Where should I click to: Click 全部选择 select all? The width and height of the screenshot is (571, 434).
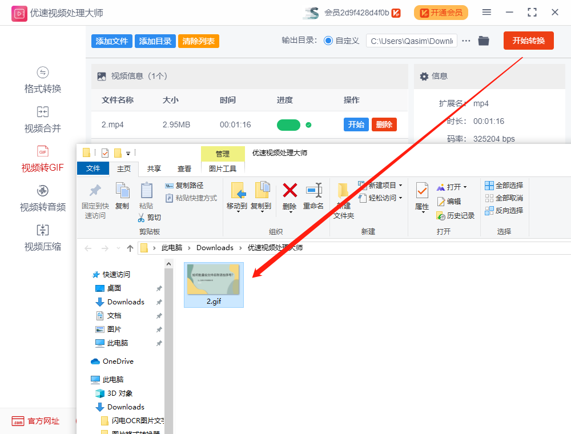[504, 186]
